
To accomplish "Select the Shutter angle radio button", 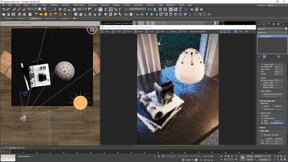I will [x=261, y=83].
